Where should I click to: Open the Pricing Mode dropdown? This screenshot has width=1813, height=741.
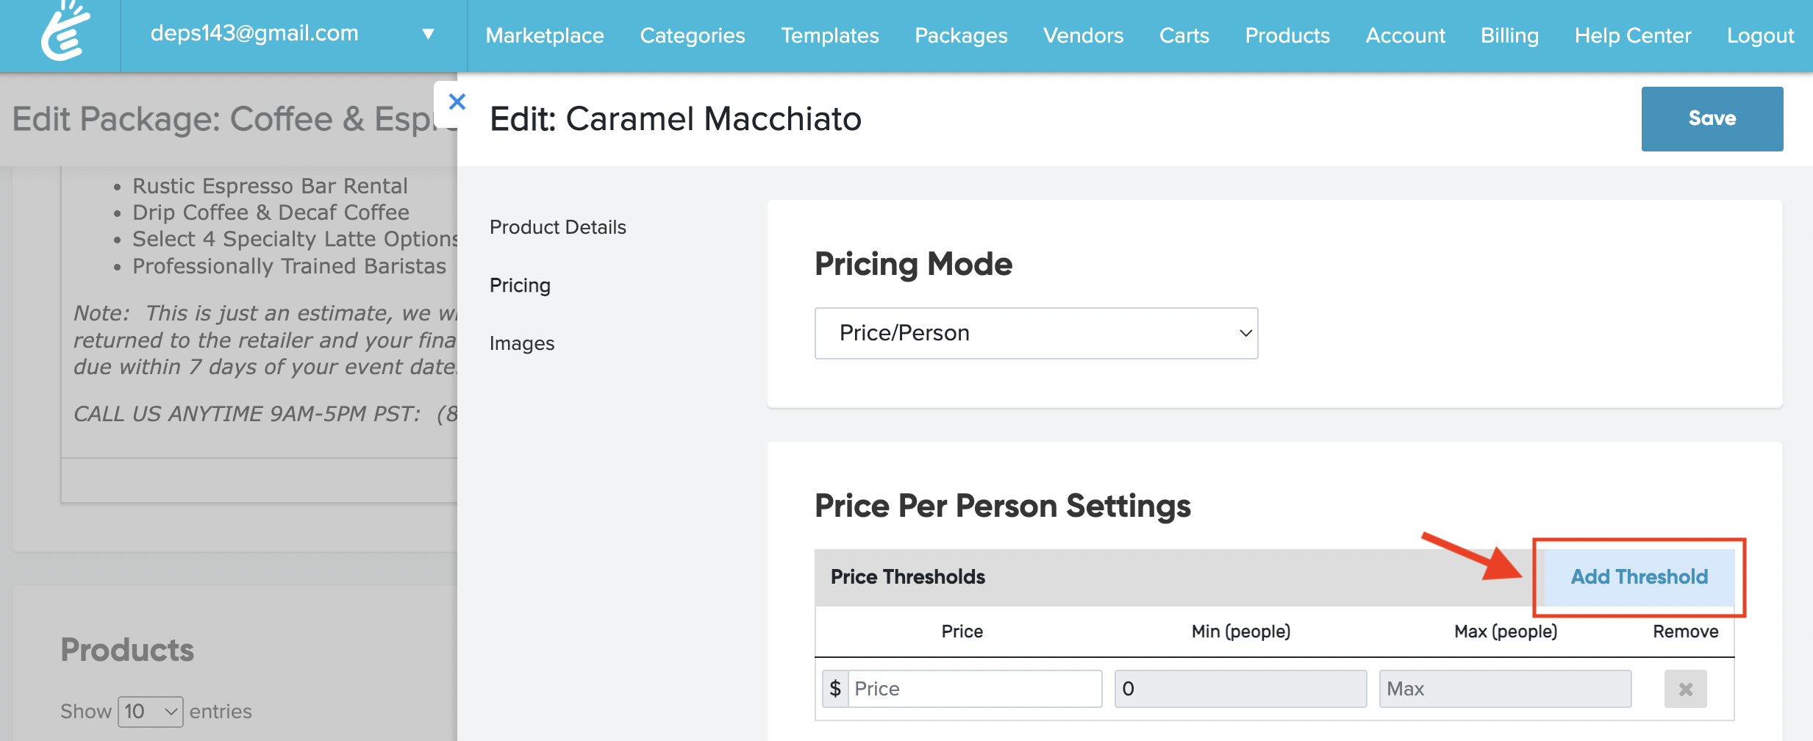(x=1036, y=333)
